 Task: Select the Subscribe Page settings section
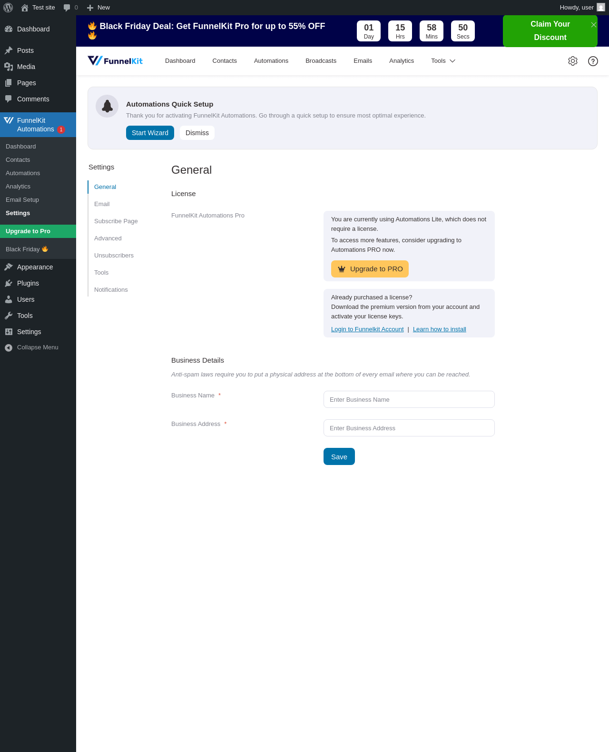(116, 221)
